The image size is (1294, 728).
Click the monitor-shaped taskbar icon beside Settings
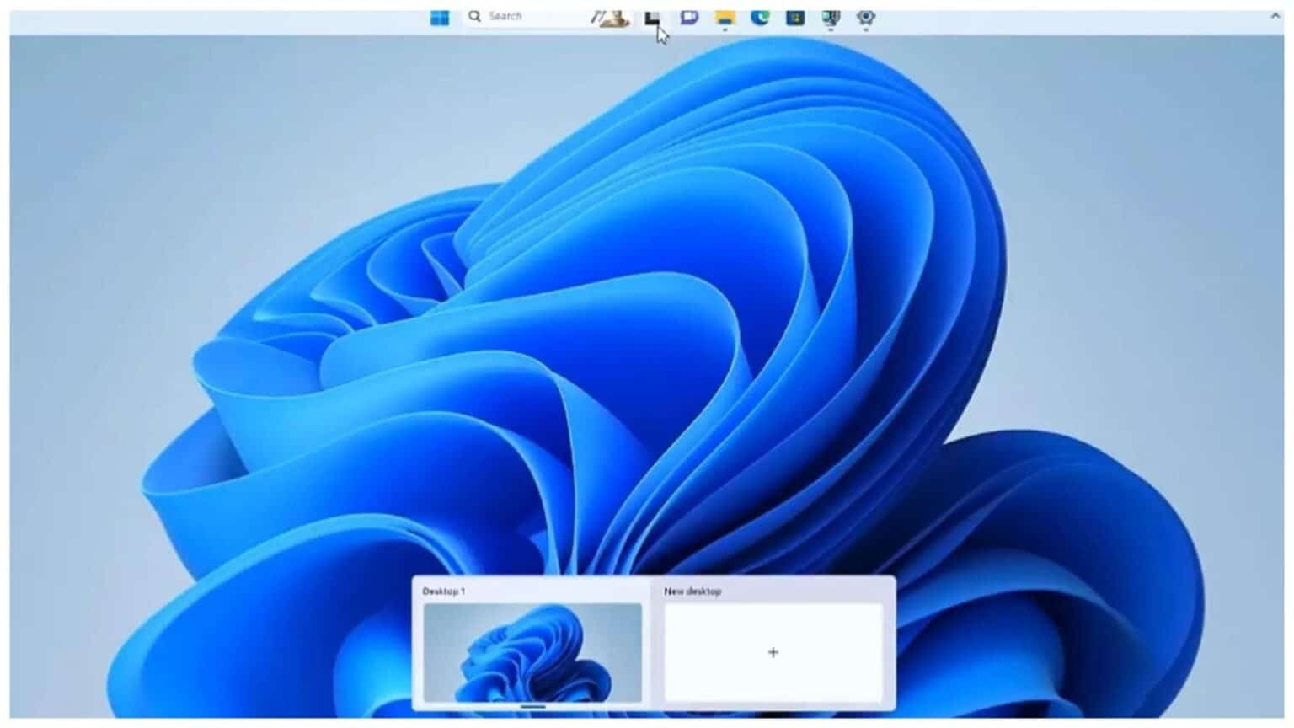831,17
